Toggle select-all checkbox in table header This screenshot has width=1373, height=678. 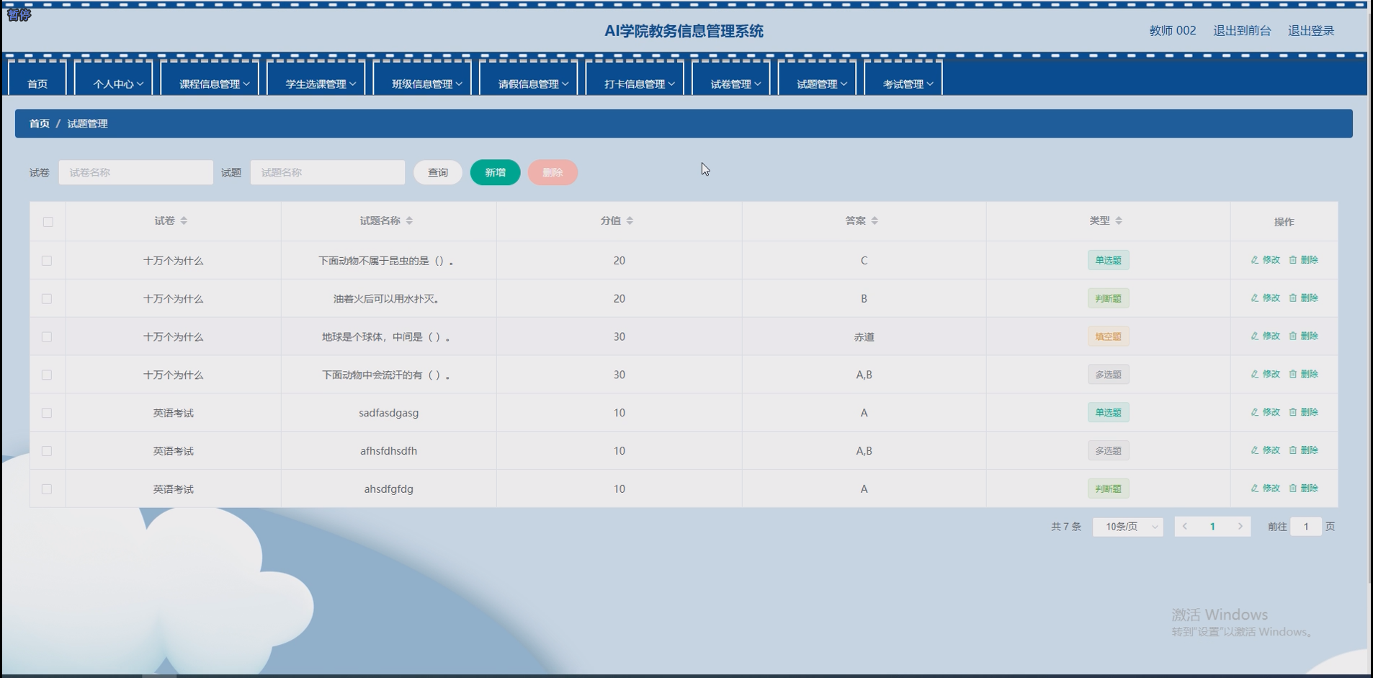pyautogui.click(x=48, y=222)
